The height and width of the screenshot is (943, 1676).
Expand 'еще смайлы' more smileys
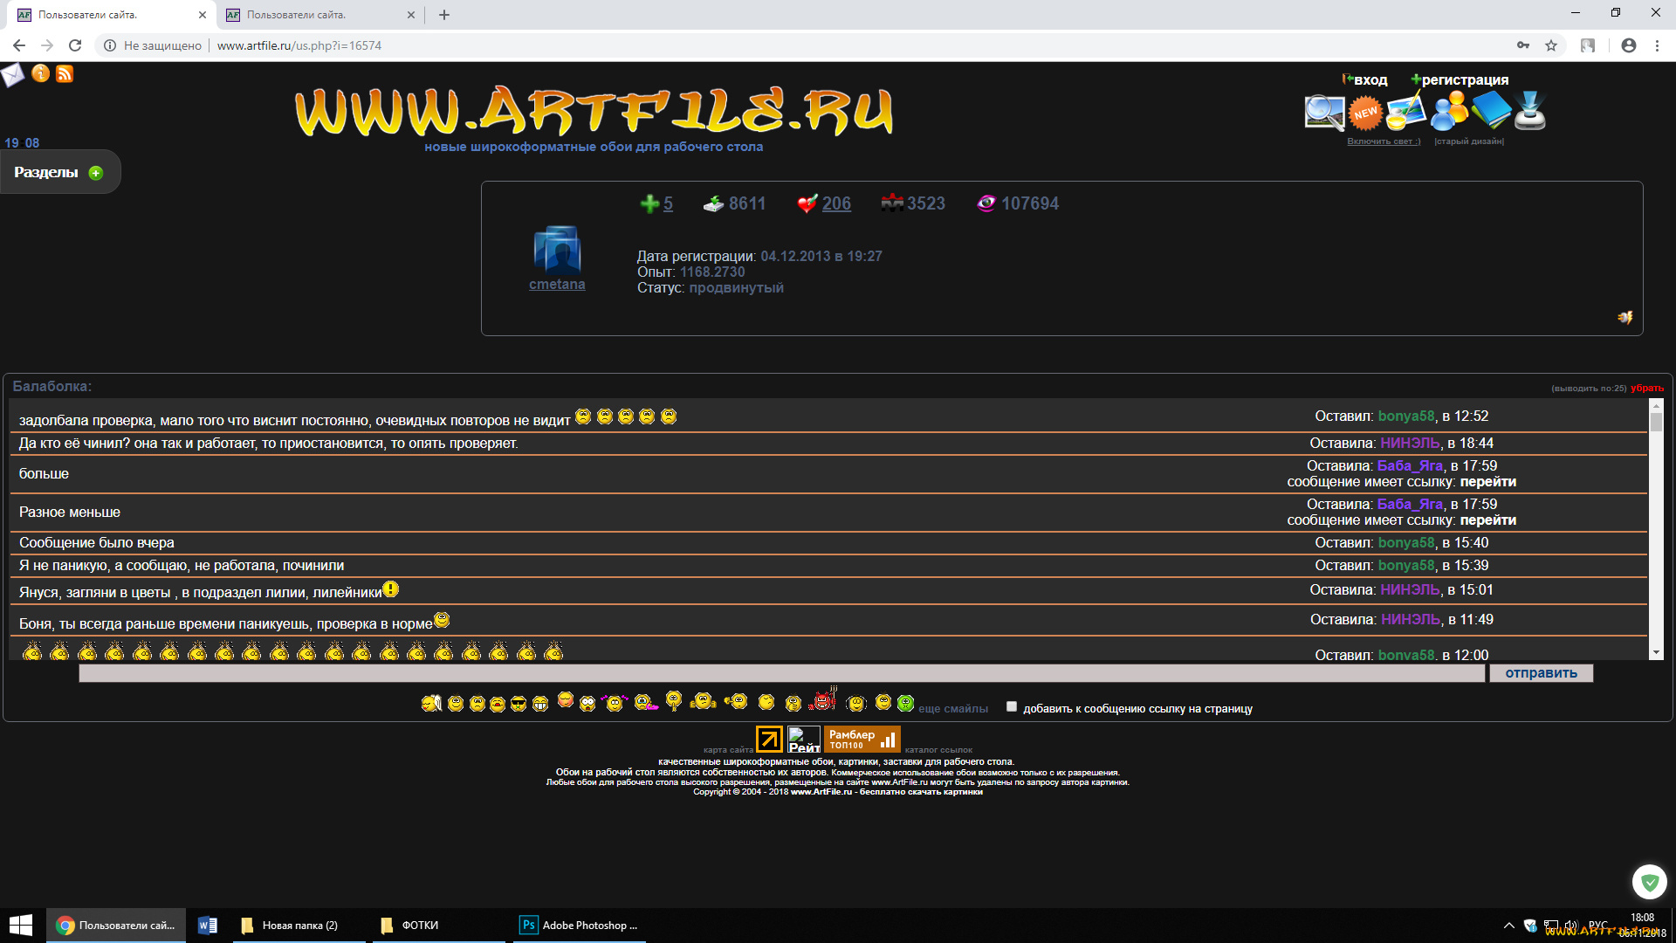coord(952,709)
